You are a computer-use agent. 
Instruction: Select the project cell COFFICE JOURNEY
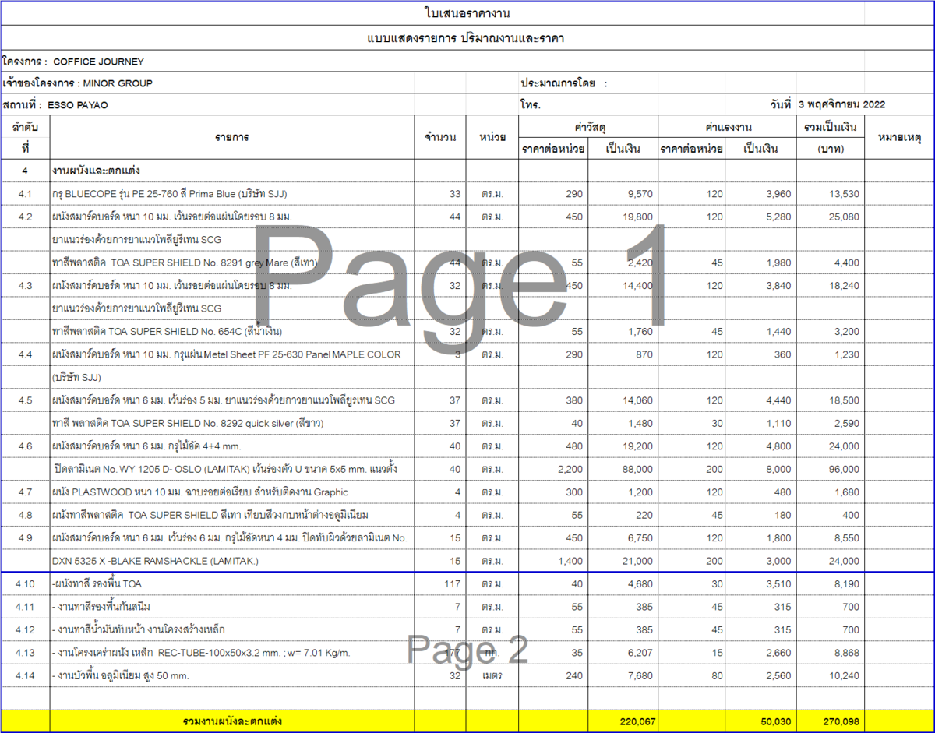tap(98, 62)
